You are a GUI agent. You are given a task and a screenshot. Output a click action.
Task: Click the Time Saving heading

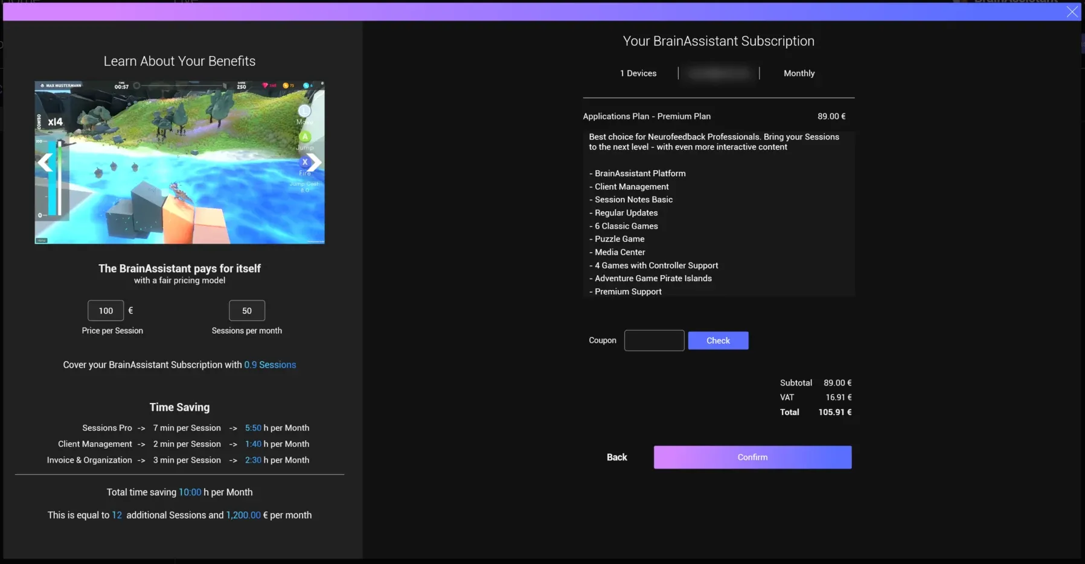pyautogui.click(x=179, y=408)
